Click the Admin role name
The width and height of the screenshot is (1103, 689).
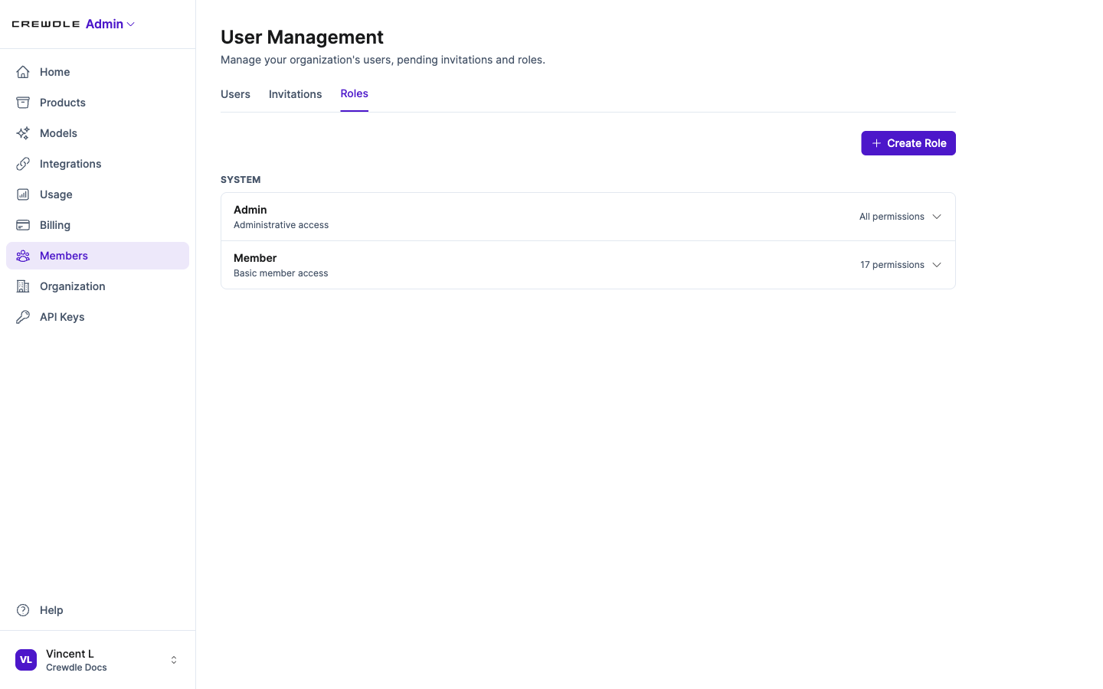point(250,210)
